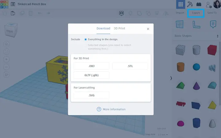Export as GLTF (.glb) file
This screenshot has height=138, width=221.
tap(91, 75)
